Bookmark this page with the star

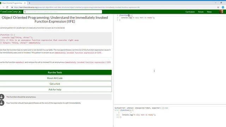pyautogui.click(x=218, y=7)
